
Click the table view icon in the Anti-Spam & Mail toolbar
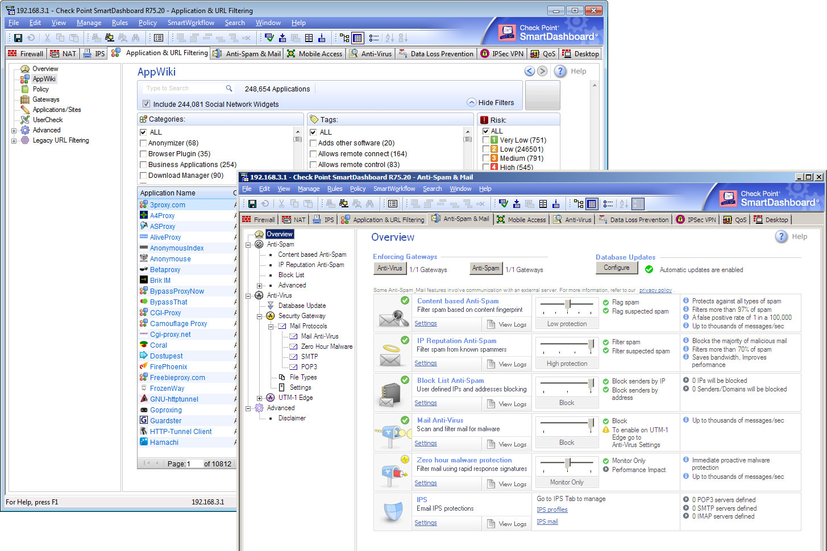click(x=592, y=204)
